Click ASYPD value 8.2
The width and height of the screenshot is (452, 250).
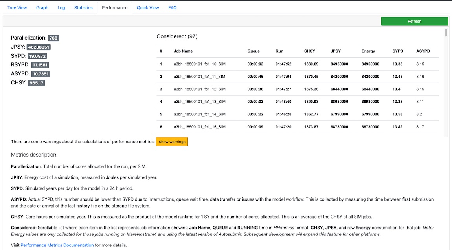click(419, 114)
